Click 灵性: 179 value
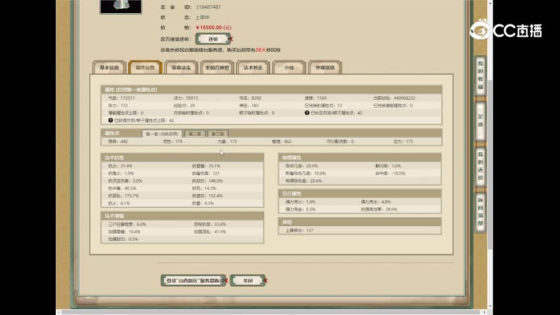Image resolution: width=560 pixels, height=315 pixels. 172,142
